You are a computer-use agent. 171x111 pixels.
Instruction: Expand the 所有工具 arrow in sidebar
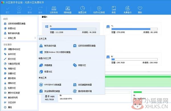(x=35, y=38)
